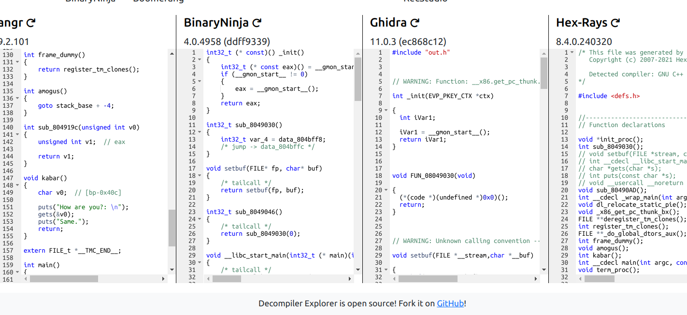Click Ghidra vertical scrollbar thumb
Image resolution: width=687 pixels, height=315 pixels.
[544, 73]
